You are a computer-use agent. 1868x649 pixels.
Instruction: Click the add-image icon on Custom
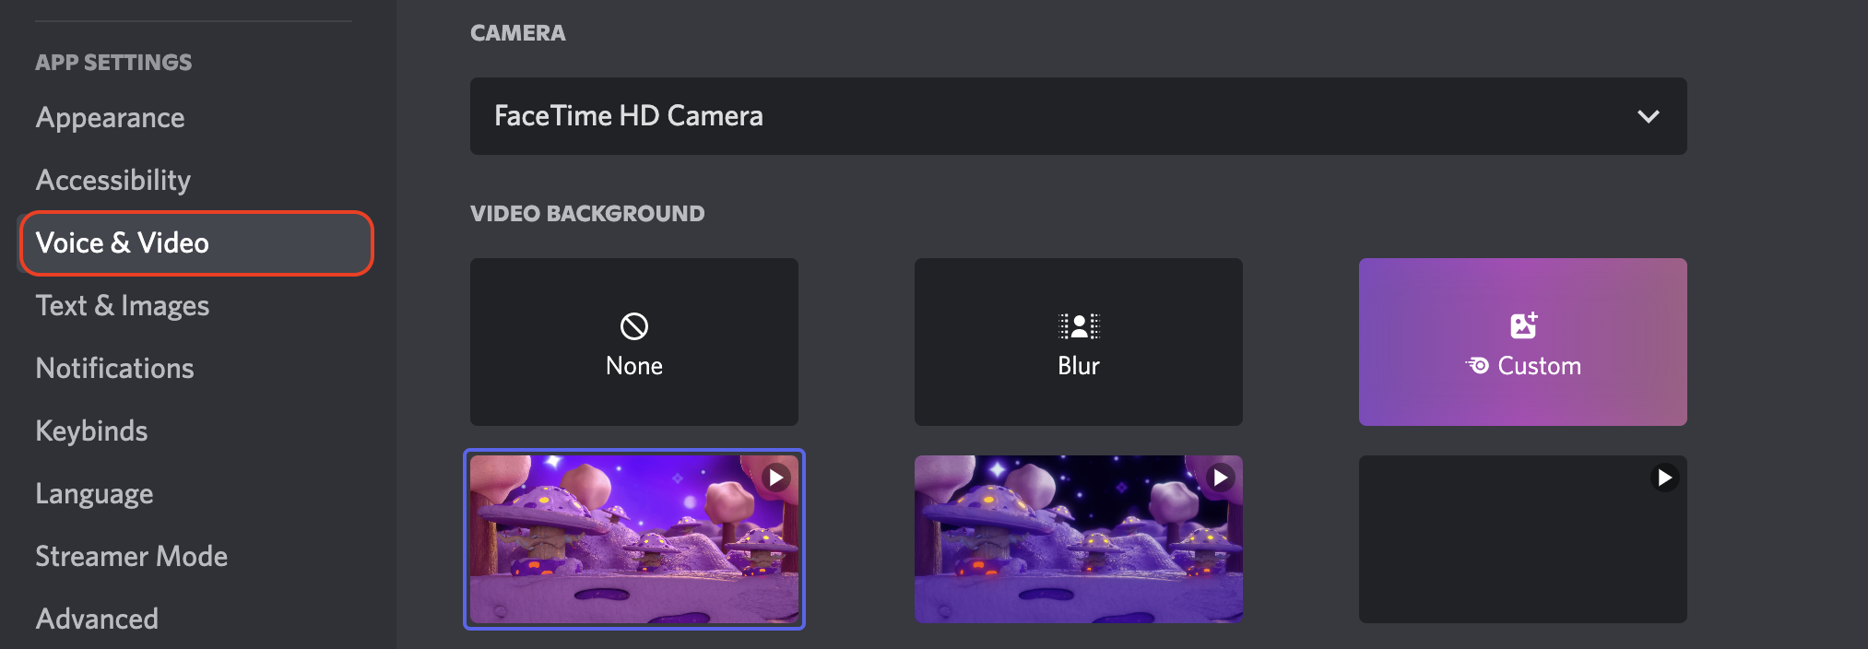point(1524,325)
